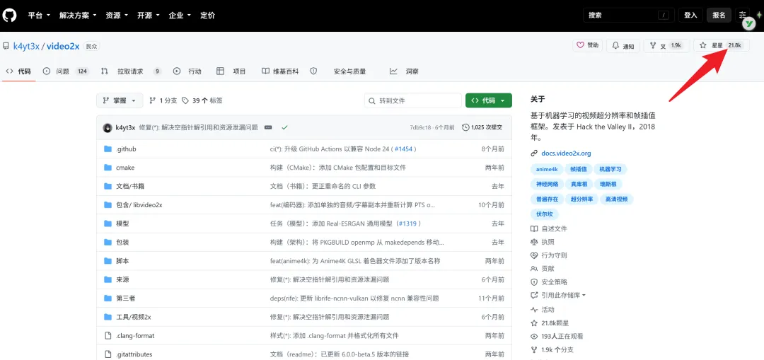The image size is (764, 360).
Task: Open the 来源 folder
Action: point(122,279)
